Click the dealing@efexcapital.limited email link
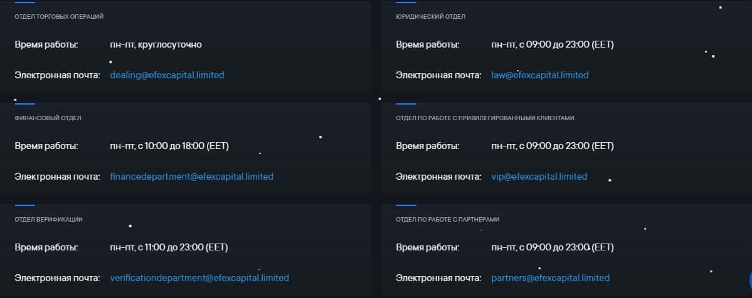The height and width of the screenshot is (298, 752). [167, 75]
